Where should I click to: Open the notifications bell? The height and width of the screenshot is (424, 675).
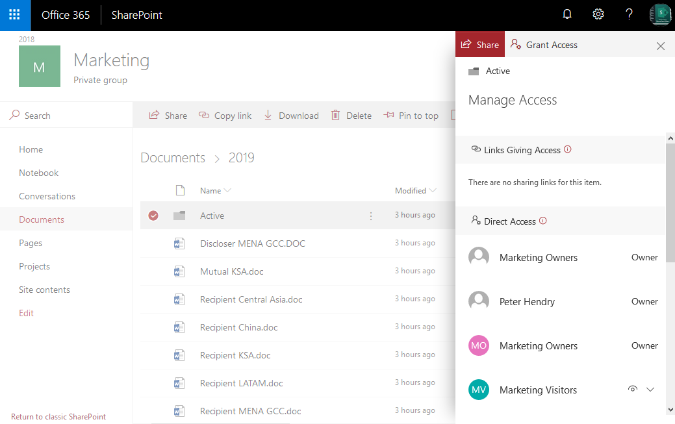coord(567,14)
